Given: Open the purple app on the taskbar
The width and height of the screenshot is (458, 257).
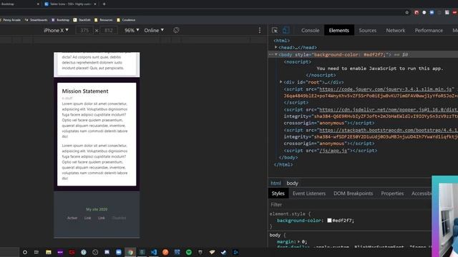Looking at the screenshot, I should (x=60, y=252).
